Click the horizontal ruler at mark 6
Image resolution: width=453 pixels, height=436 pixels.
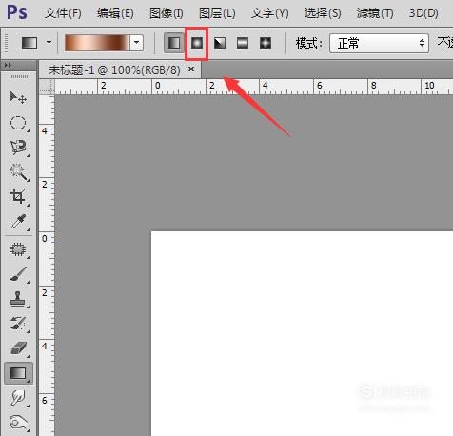(x=319, y=86)
